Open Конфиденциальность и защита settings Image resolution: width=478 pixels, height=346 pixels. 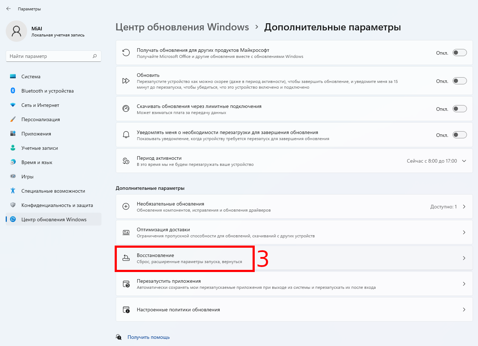[x=54, y=205]
